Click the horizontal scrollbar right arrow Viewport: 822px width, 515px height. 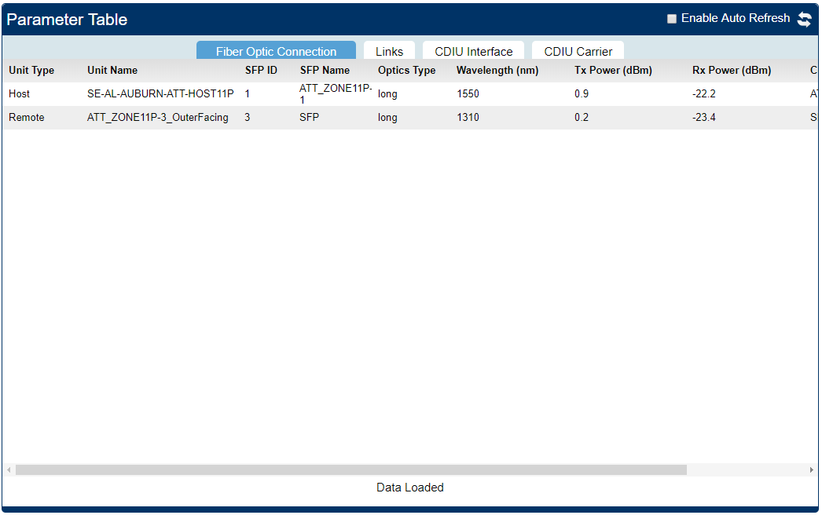click(812, 470)
